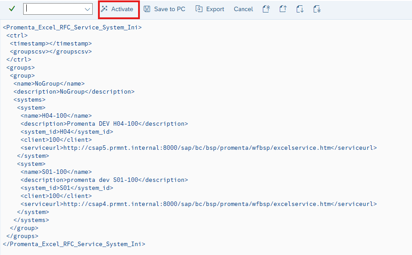Click the Export button
412x255 pixels.
pos(210,9)
